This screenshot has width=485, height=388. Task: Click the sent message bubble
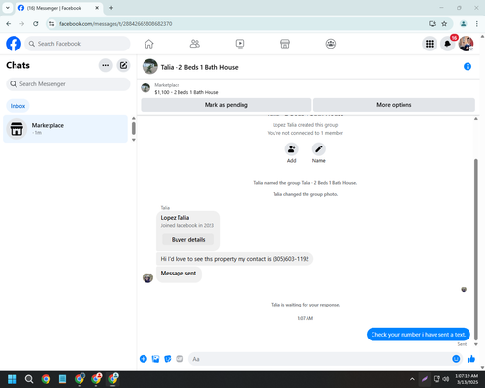(x=418, y=335)
